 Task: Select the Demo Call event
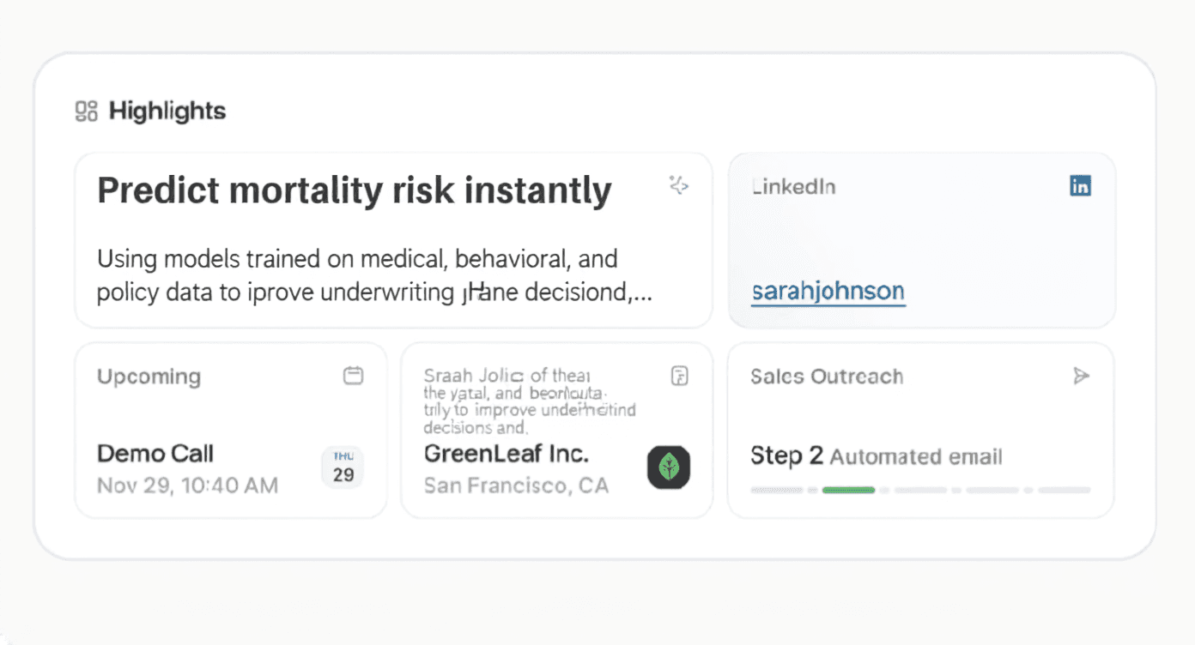pyautogui.click(x=155, y=453)
